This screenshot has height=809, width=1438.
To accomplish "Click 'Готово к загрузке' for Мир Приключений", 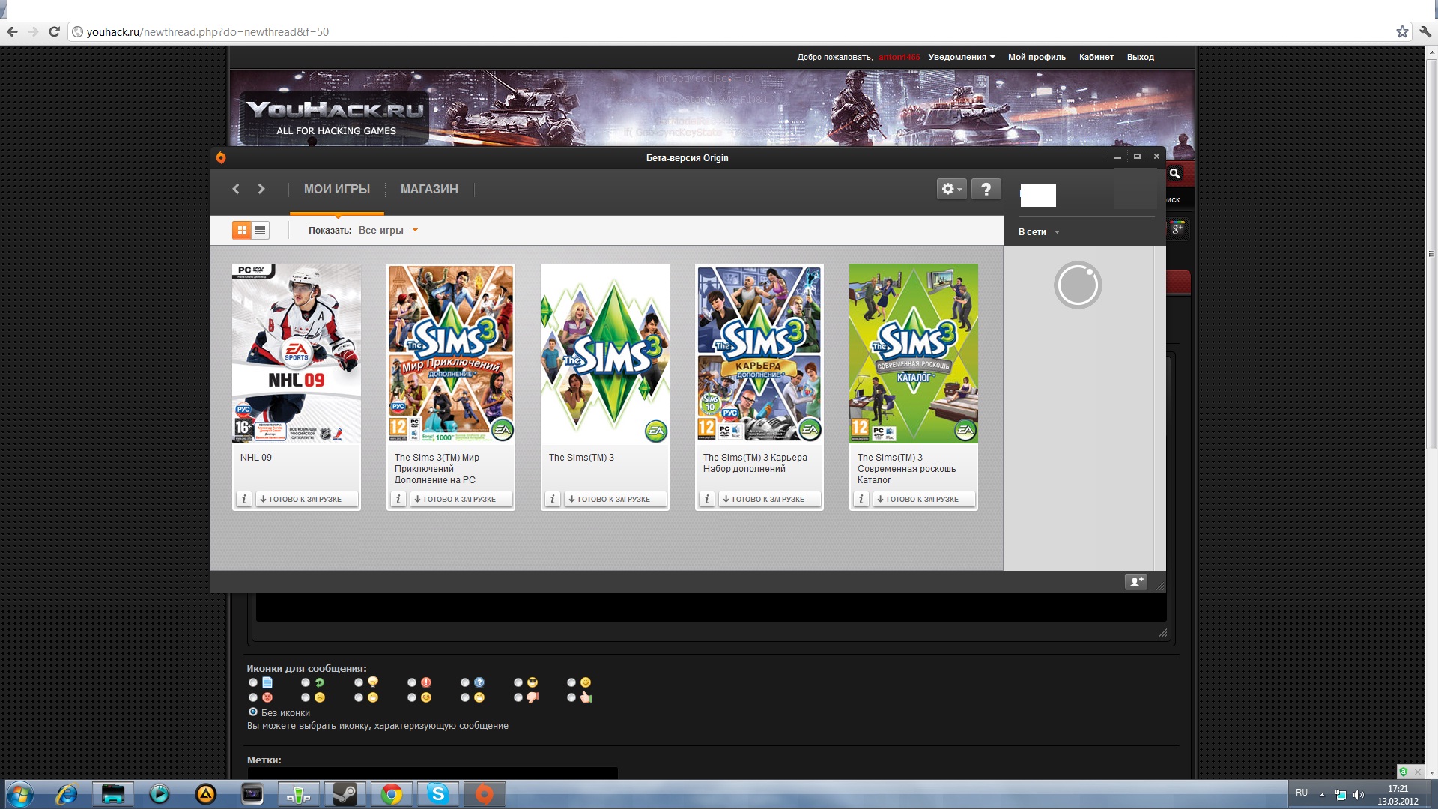I will (x=461, y=499).
